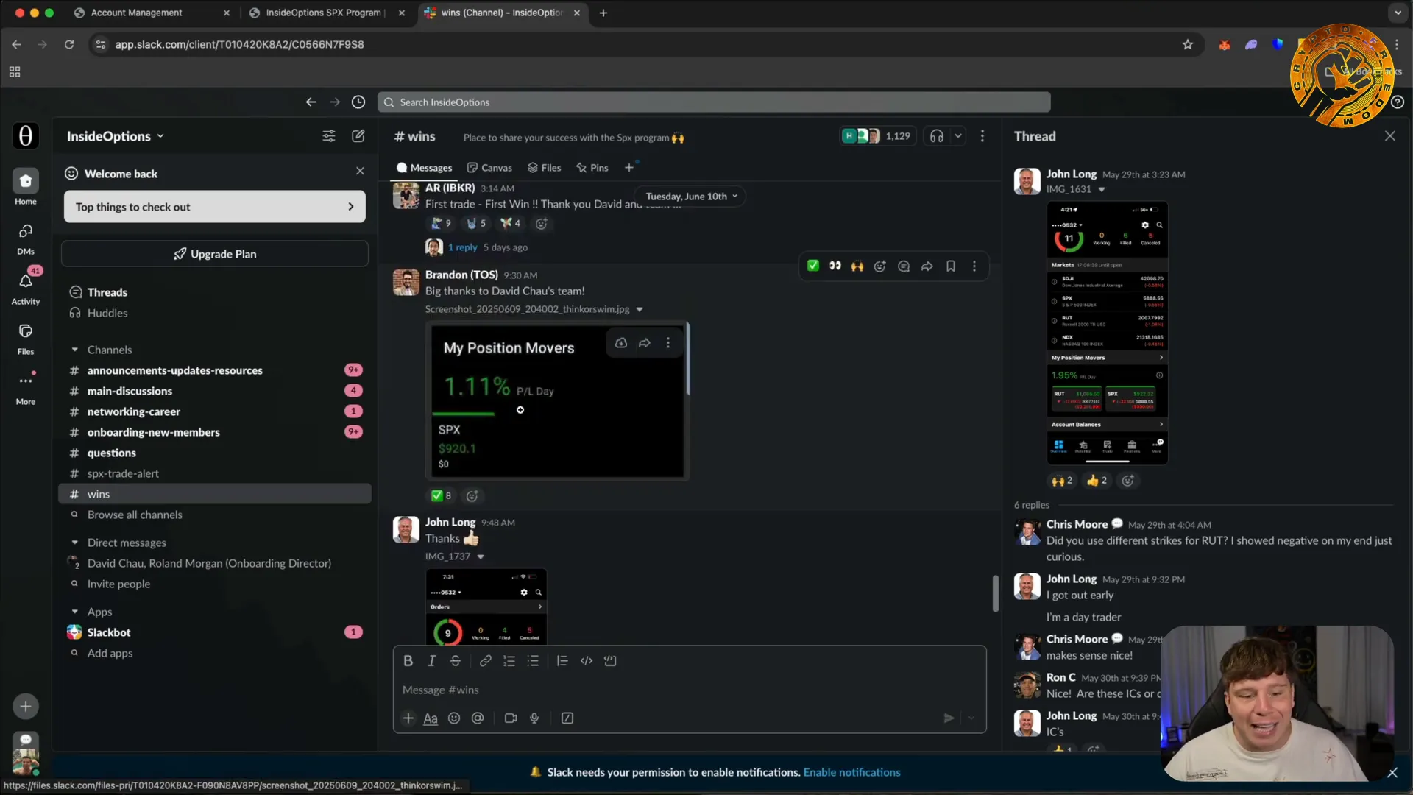The image size is (1413, 795).
Task: Start a huddle with the headphones icon
Action: (x=936, y=136)
